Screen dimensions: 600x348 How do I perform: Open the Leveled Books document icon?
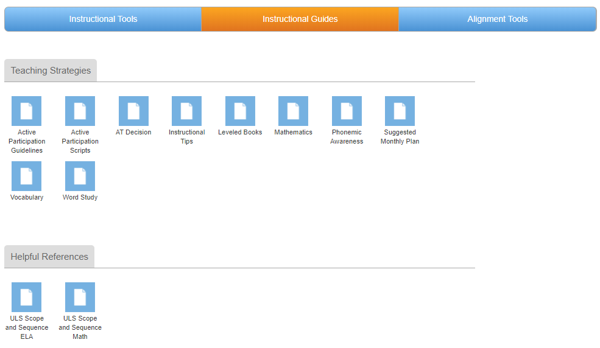pyautogui.click(x=241, y=111)
